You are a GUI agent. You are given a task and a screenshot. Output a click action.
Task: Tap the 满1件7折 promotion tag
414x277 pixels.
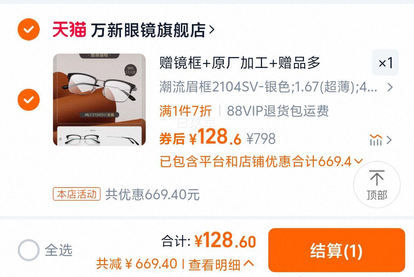pos(186,111)
